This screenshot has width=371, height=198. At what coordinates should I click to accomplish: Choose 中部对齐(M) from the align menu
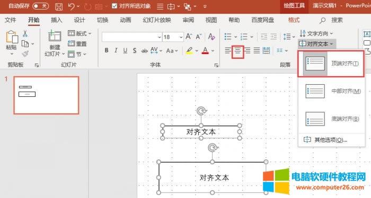[331, 91]
